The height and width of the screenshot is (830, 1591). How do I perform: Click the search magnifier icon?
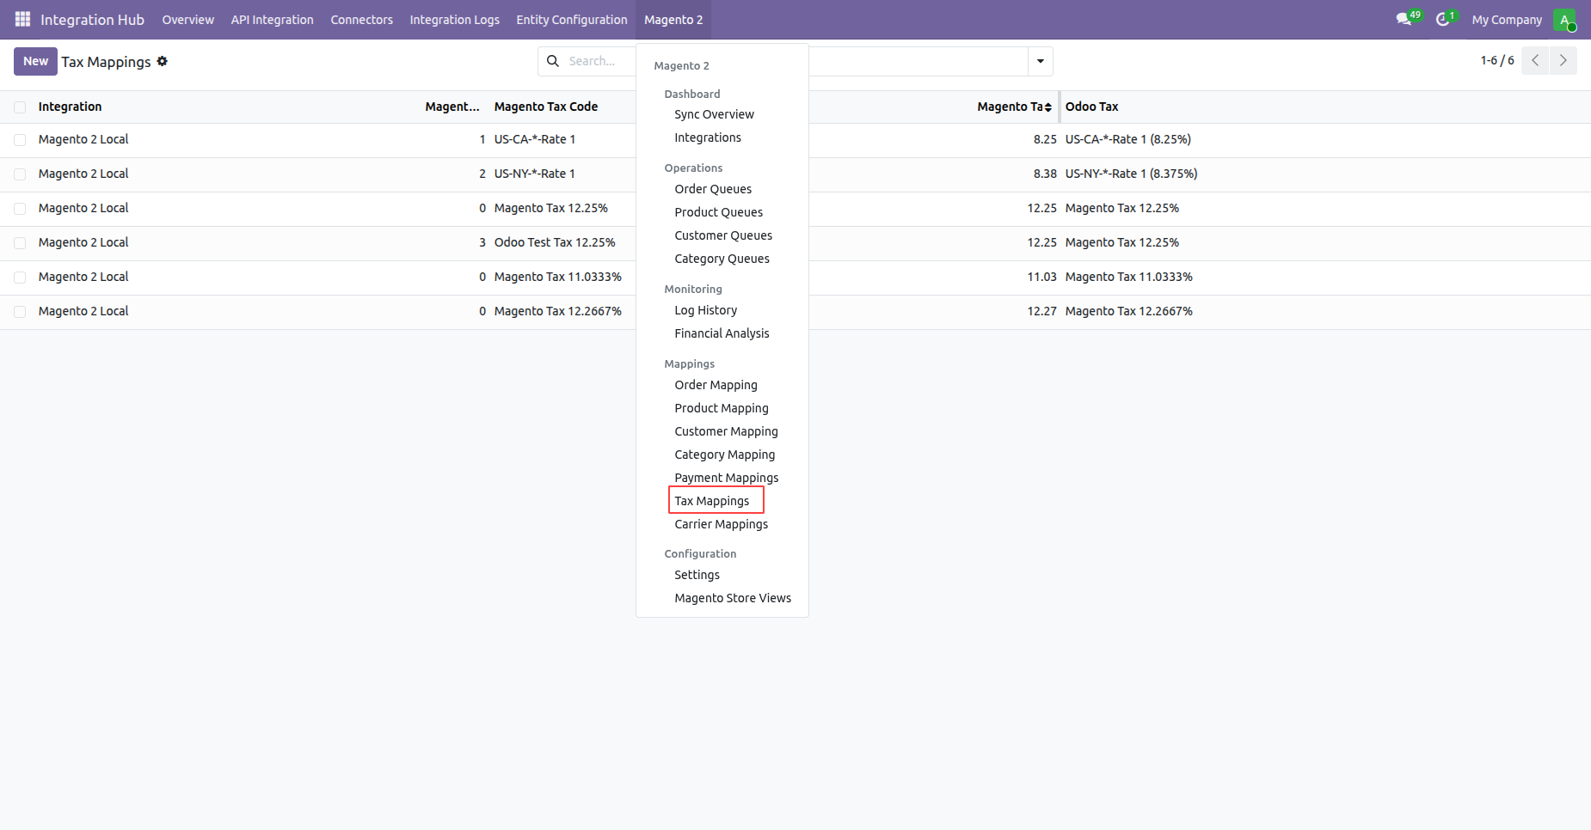pyautogui.click(x=553, y=61)
